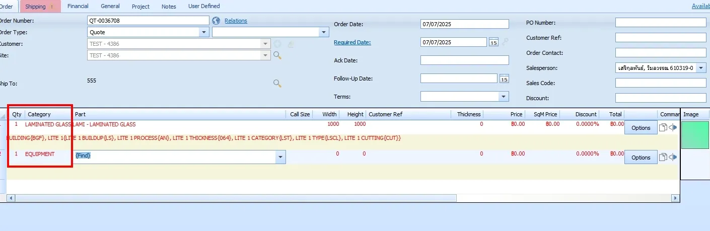Expand the Order Type dropdown
This screenshot has height=231, width=710.
[204, 32]
